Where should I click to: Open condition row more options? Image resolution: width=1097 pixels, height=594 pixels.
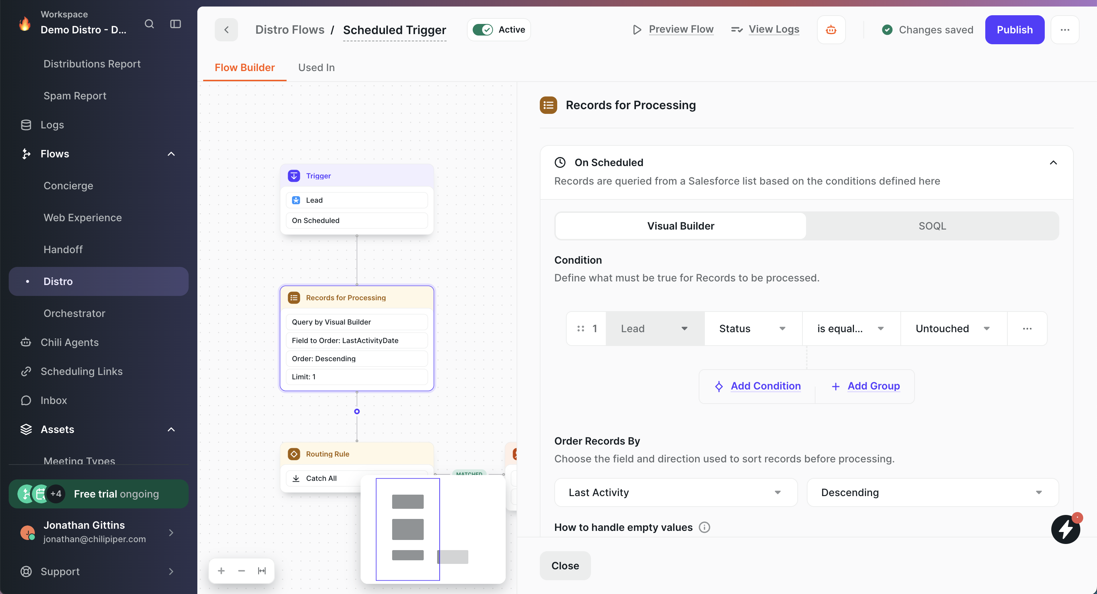coord(1027,328)
